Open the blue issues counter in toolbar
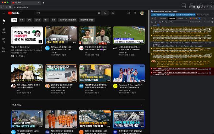 point(200,19)
